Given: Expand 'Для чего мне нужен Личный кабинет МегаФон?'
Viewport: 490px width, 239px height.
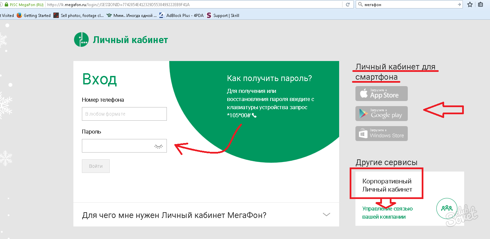Looking at the screenshot, I should tap(206, 215).
